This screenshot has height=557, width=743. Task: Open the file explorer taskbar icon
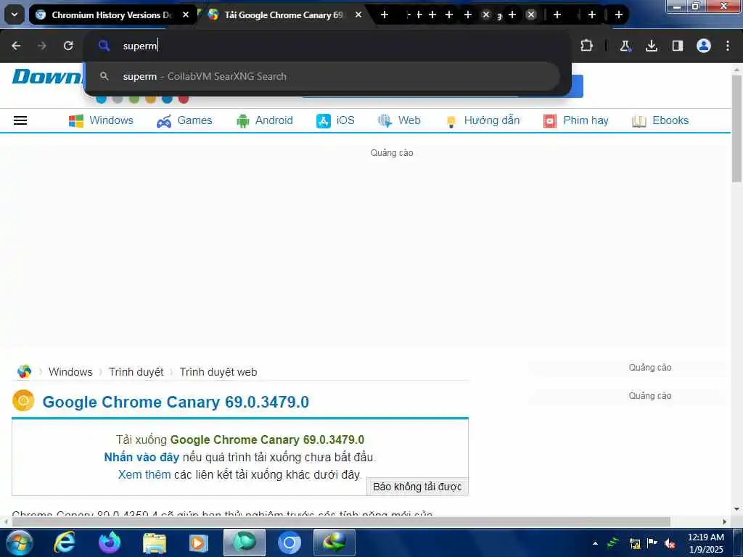point(155,543)
